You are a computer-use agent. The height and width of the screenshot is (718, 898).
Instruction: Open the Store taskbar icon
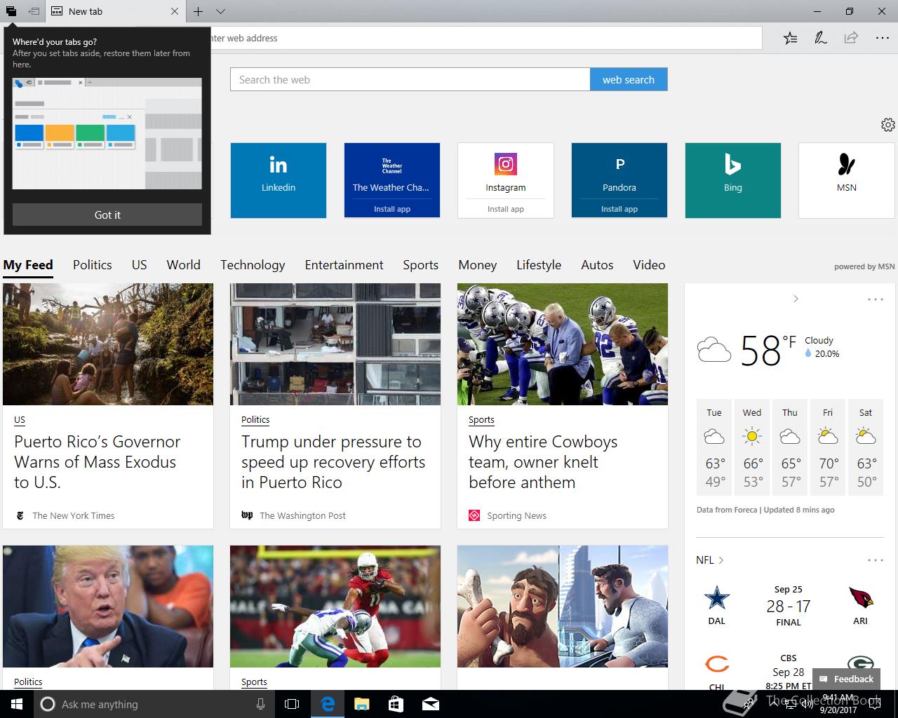(x=396, y=704)
